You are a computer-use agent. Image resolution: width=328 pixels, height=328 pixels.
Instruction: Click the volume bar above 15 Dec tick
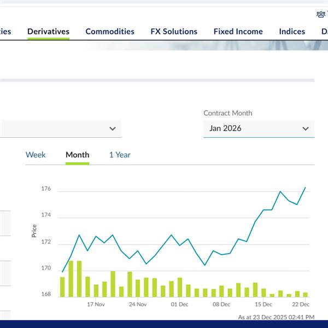pyautogui.click(x=263, y=293)
